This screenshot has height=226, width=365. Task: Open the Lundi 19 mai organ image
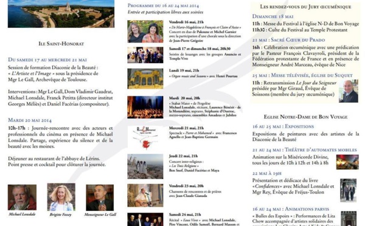tap(145, 78)
